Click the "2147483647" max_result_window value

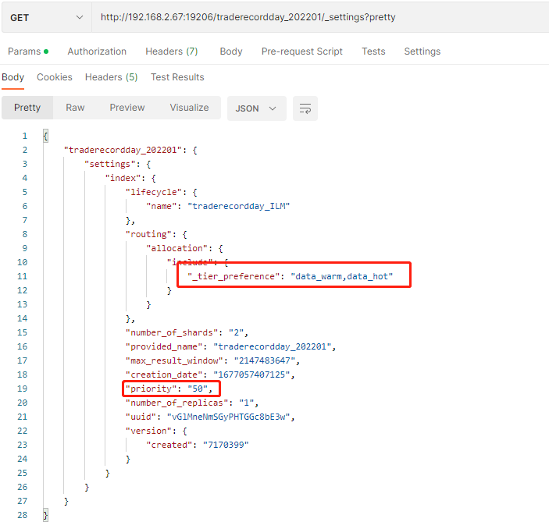pos(264,360)
